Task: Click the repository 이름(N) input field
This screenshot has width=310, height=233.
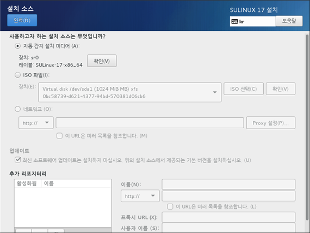Action: pos(228,184)
